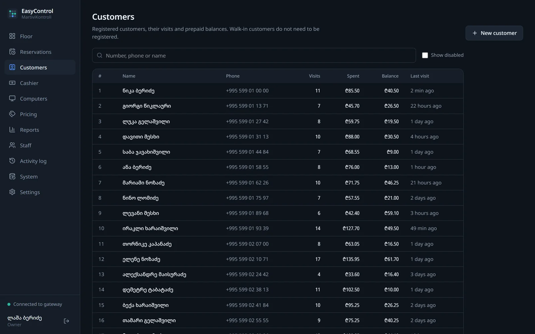Create a new customer
The width and height of the screenshot is (535, 334).
click(x=494, y=33)
